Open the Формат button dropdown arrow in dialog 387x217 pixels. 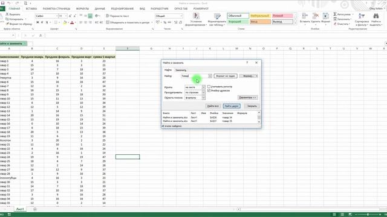point(256,76)
